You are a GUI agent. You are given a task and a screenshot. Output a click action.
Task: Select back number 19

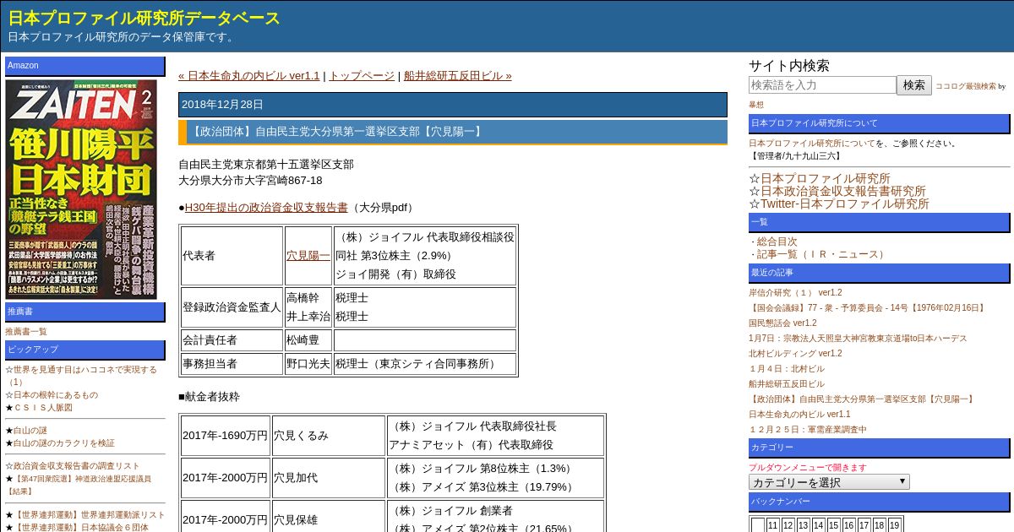[x=894, y=525]
